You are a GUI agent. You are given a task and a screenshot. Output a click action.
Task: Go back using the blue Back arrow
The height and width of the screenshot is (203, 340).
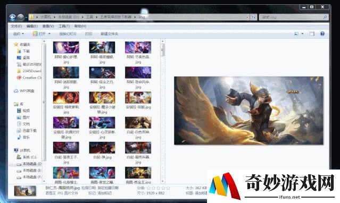(13, 17)
